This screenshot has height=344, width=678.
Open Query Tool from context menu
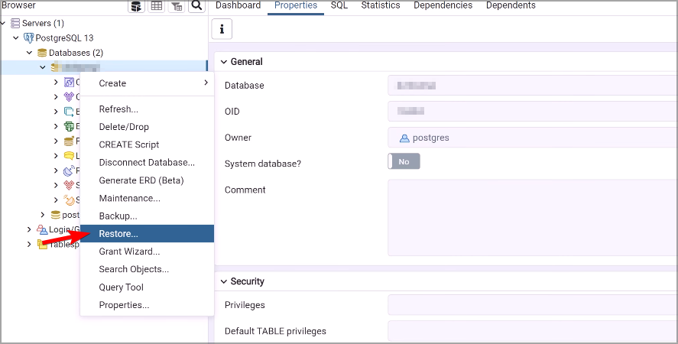click(x=147, y=287)
